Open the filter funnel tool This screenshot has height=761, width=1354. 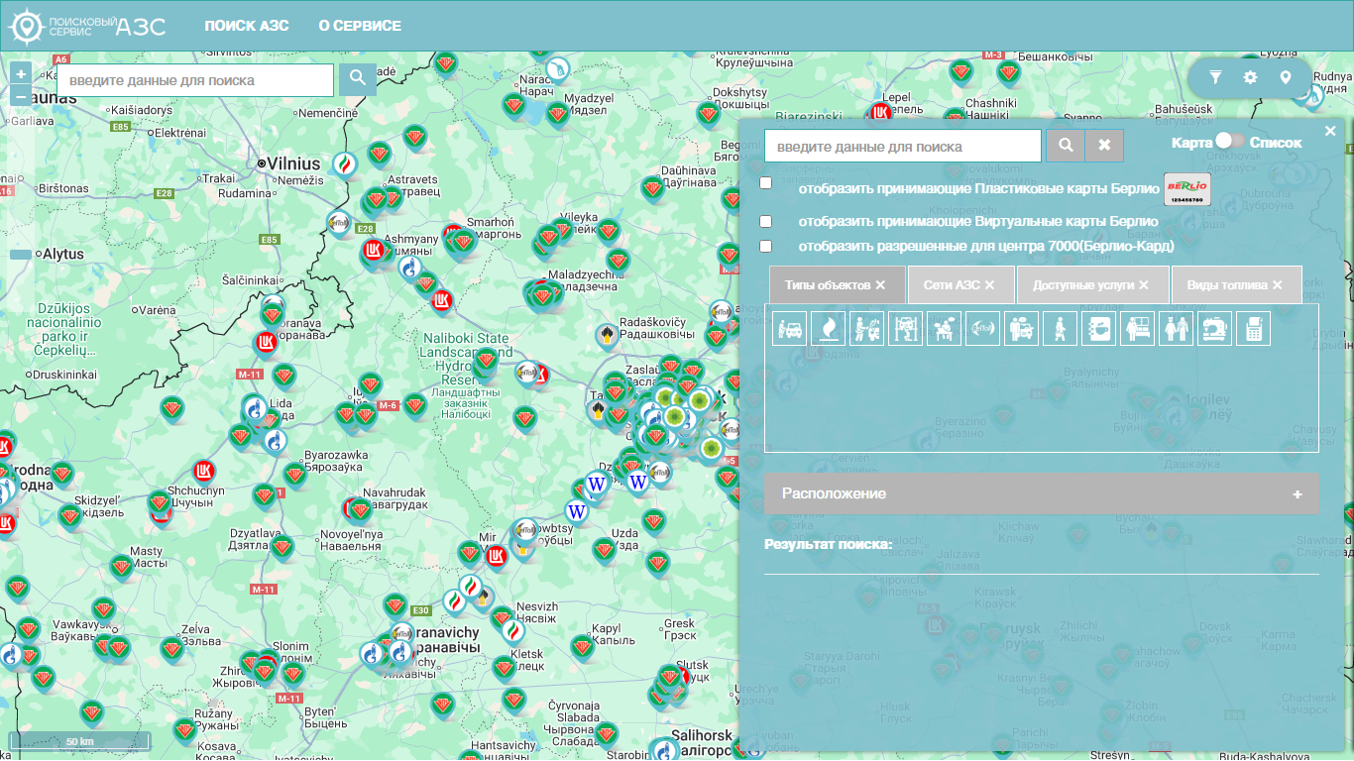tap(1215, 77)
